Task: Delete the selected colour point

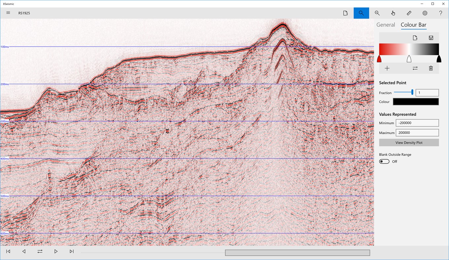Action: pos(431,68)
